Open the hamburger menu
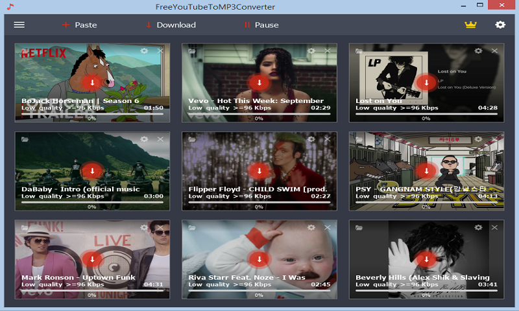 19,25
